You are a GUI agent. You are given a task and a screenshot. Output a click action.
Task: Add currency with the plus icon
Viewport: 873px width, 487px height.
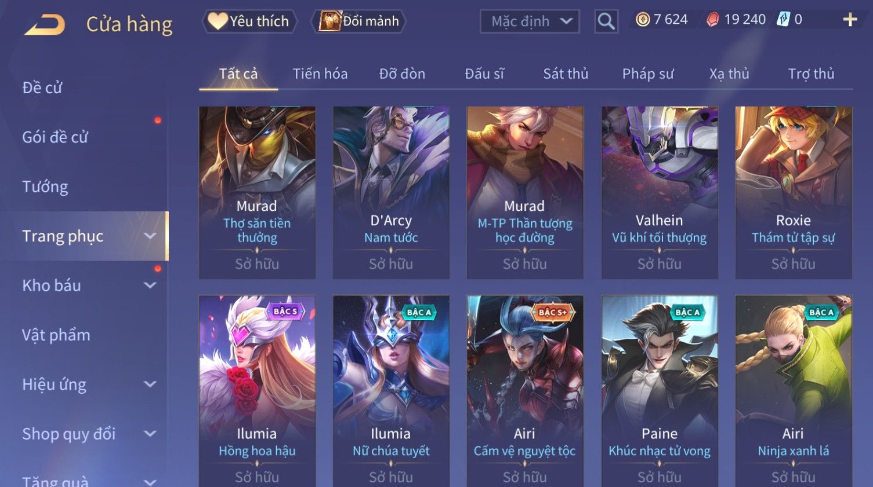[x=850, y=20]
